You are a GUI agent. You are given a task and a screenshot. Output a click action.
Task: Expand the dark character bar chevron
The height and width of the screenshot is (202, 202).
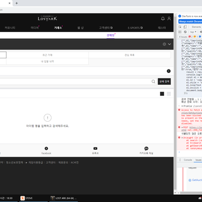click(169, 44)
